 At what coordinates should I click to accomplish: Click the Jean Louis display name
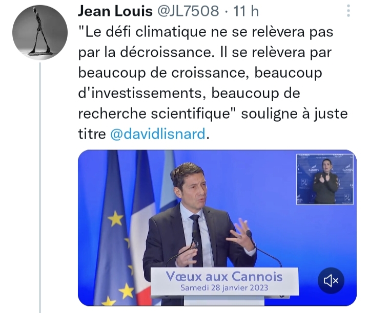(x=115, y=11)
